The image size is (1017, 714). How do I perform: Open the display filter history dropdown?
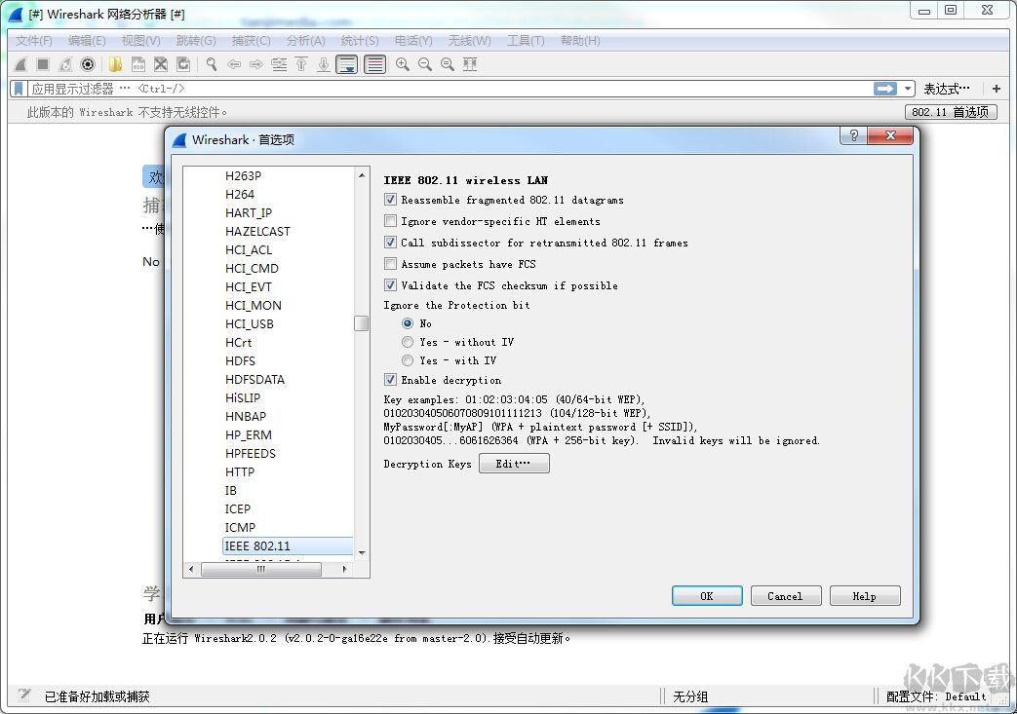click(908, 89)
